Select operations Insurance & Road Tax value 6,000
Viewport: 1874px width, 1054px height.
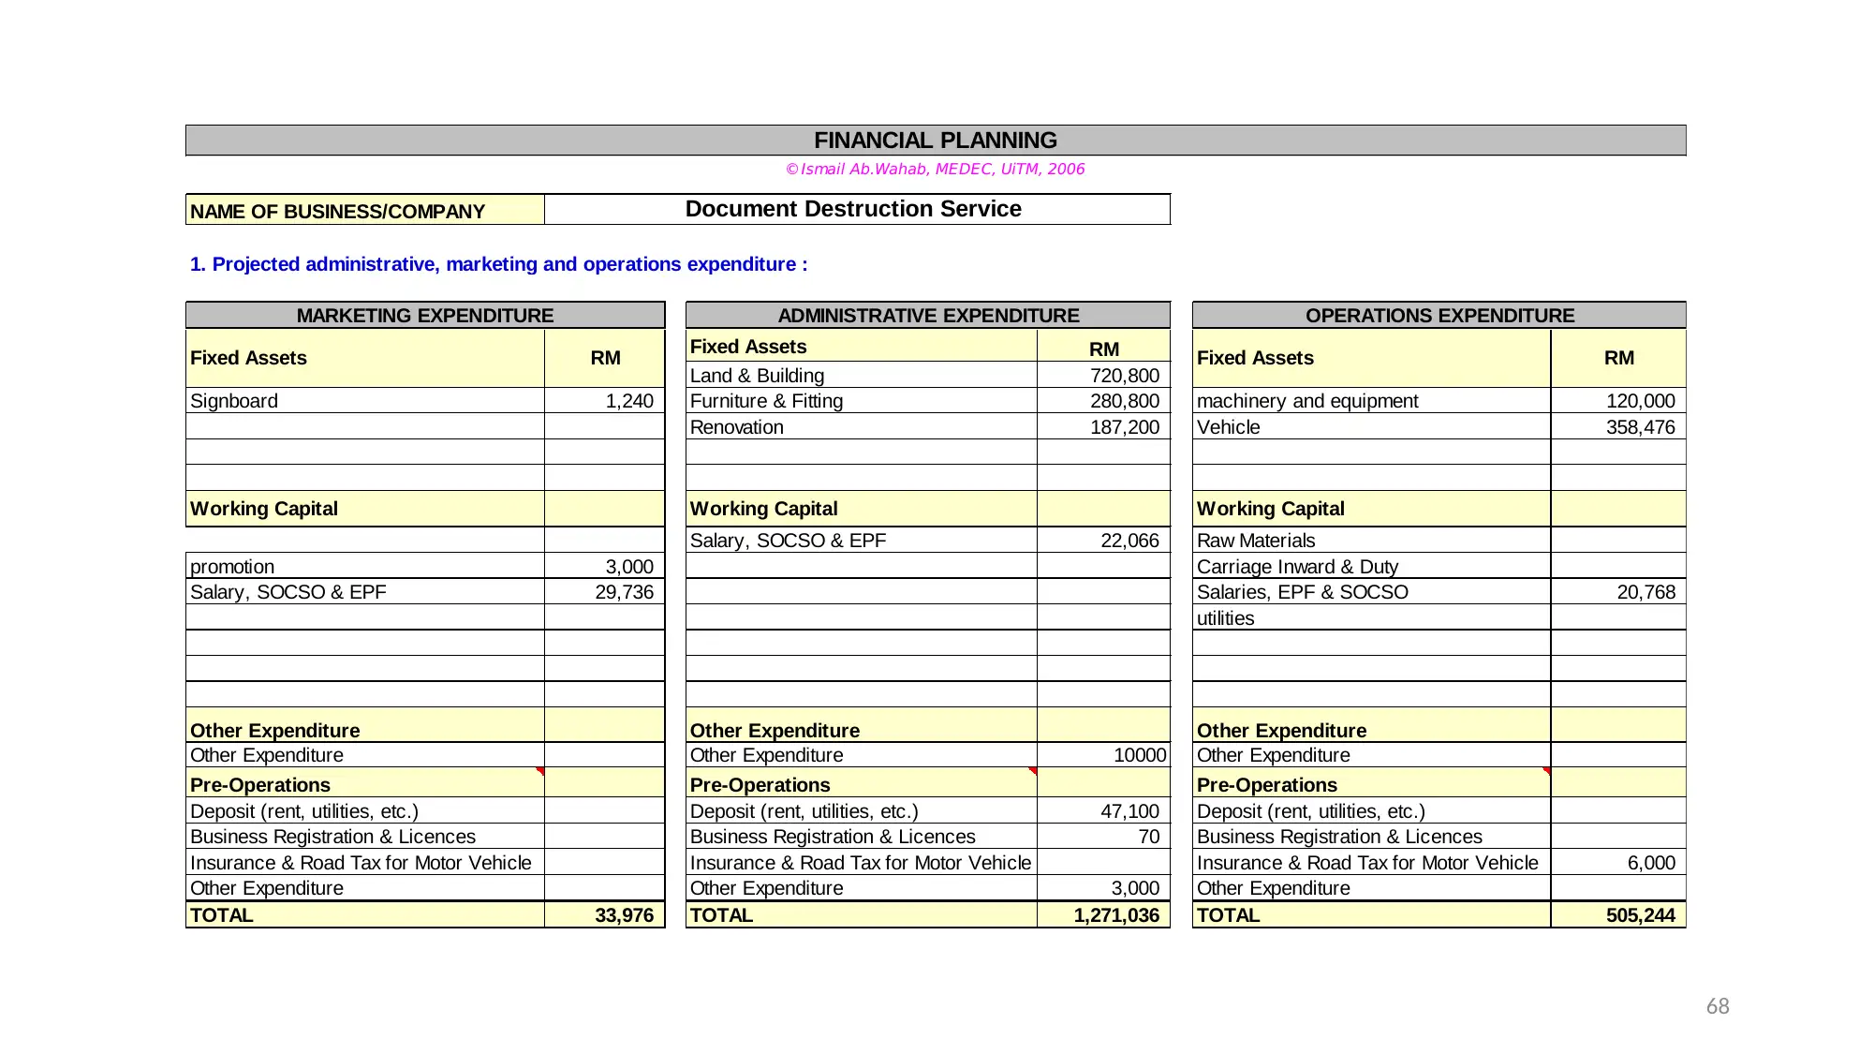click(1651, 863)
